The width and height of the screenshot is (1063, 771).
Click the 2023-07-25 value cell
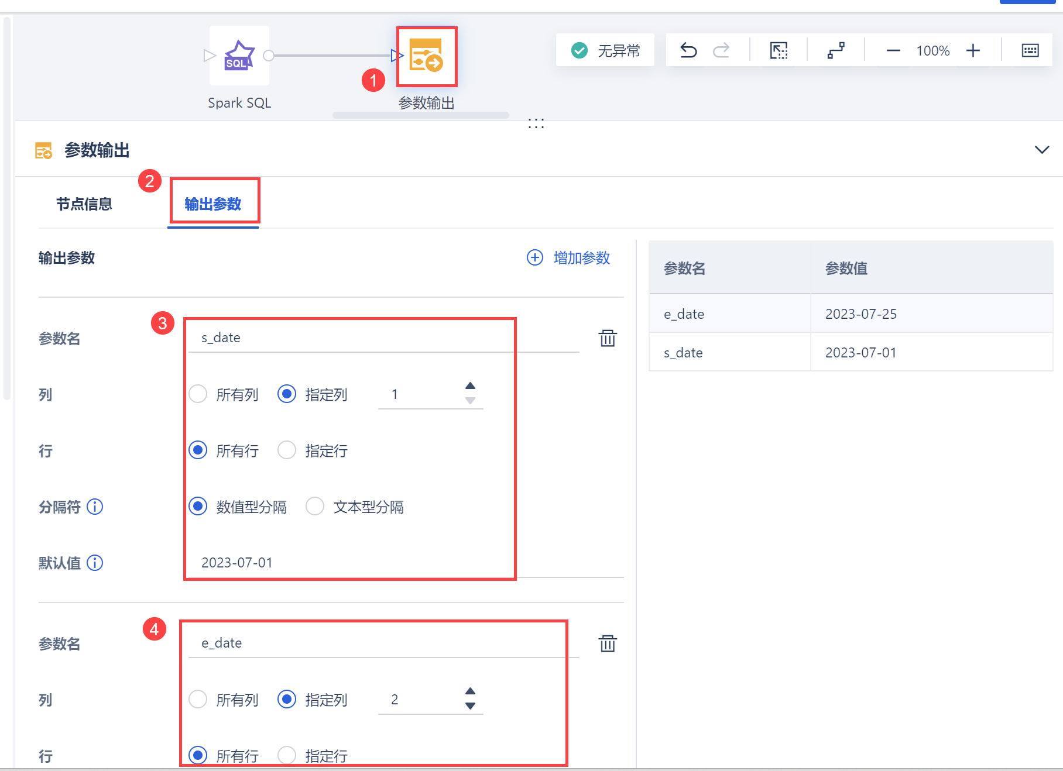coord(932,314)
